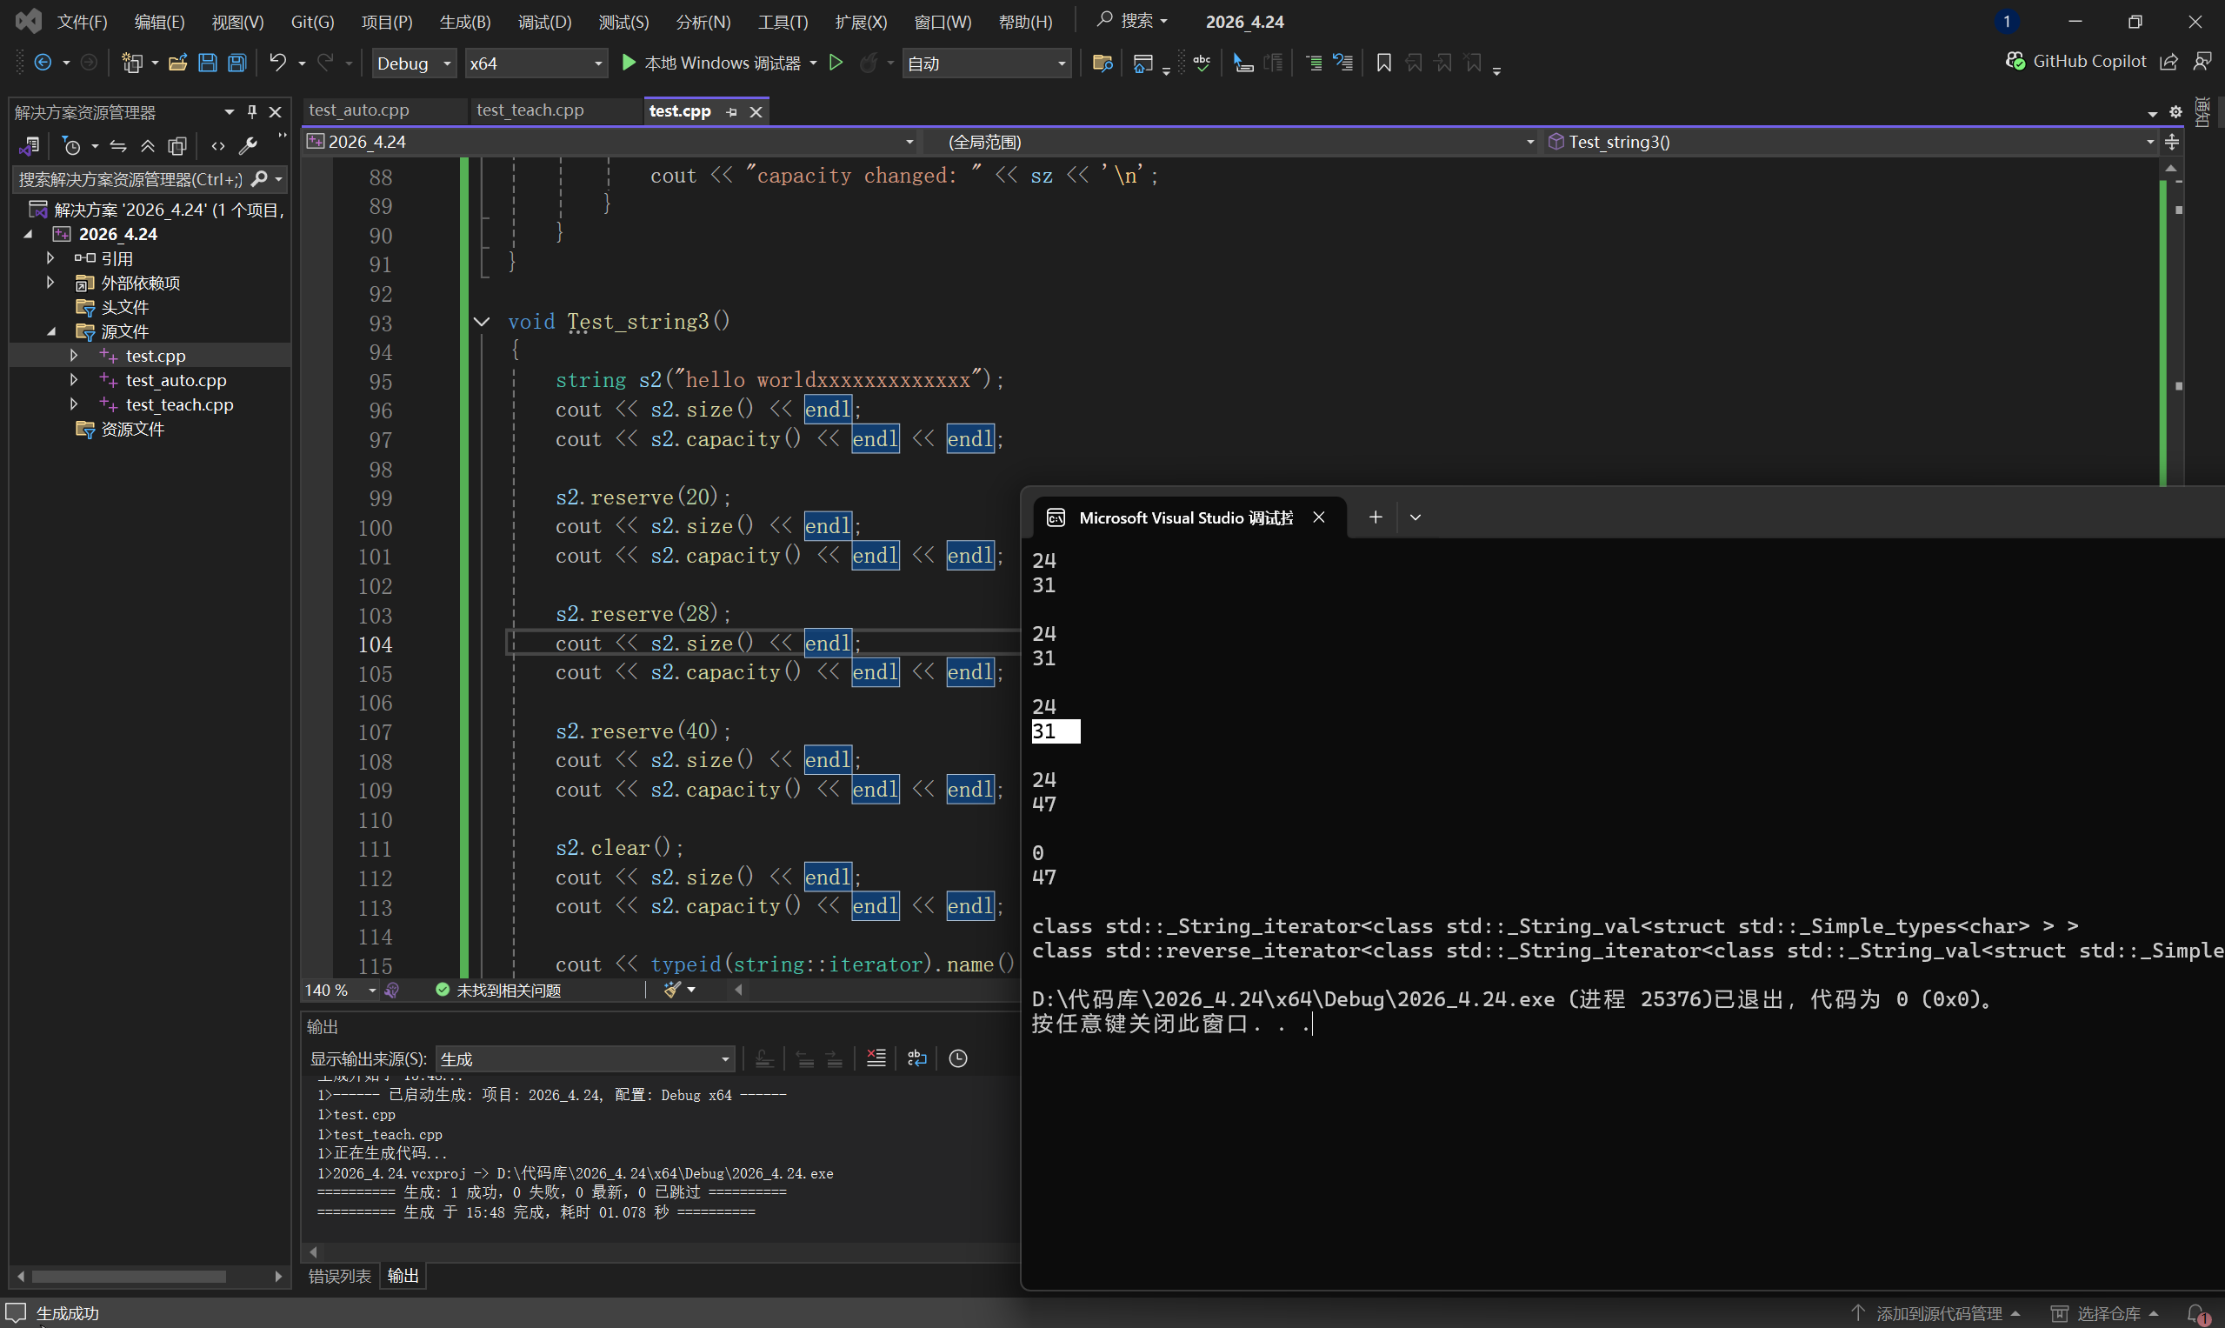
Task: Click the Clear All output icon
Action: click(x=876, y=1058)
